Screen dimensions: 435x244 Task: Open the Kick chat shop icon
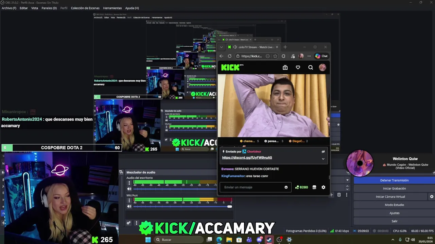314,187
